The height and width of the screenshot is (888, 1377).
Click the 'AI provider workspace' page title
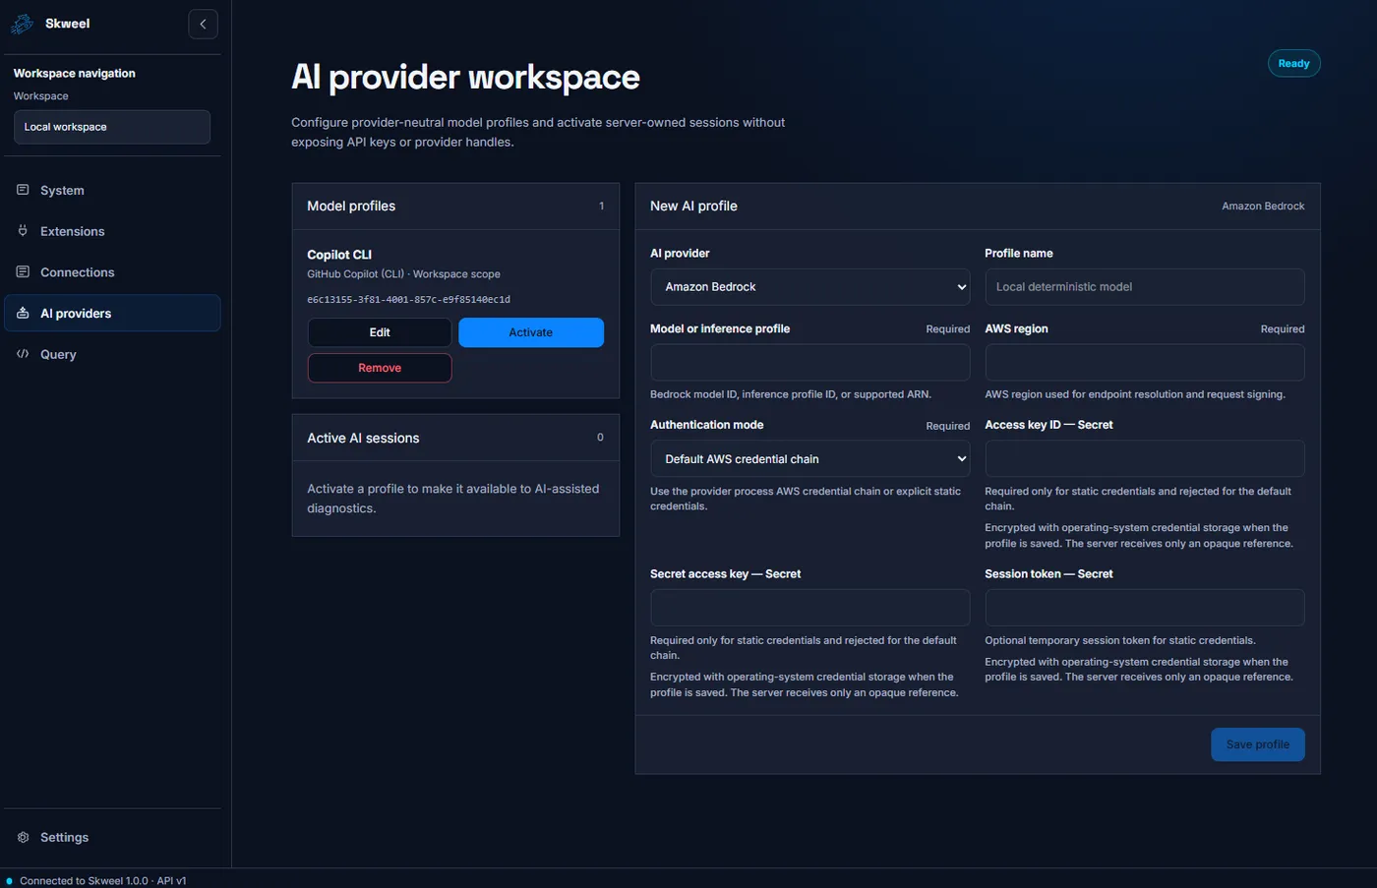(x=465, y=77)
